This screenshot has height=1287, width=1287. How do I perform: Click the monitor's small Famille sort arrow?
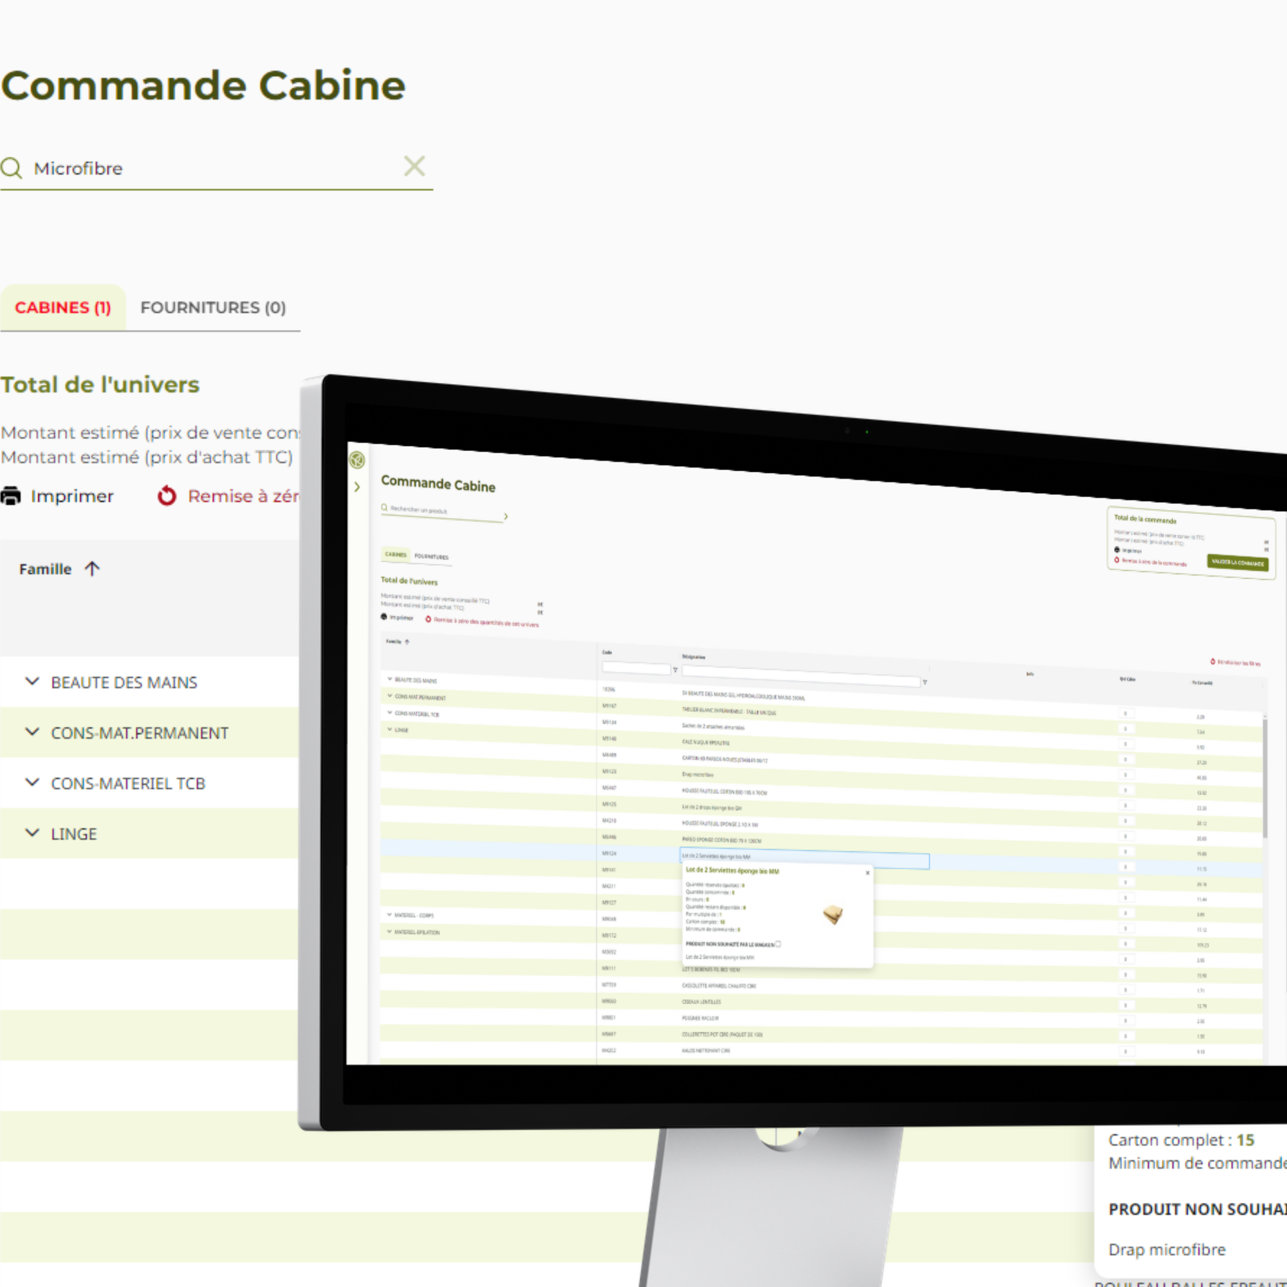[407, 642]
